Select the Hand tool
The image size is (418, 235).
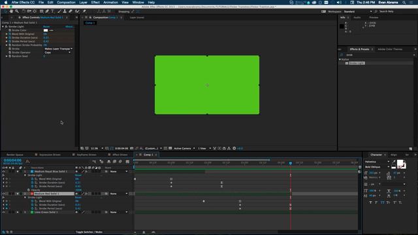point(11,12)
